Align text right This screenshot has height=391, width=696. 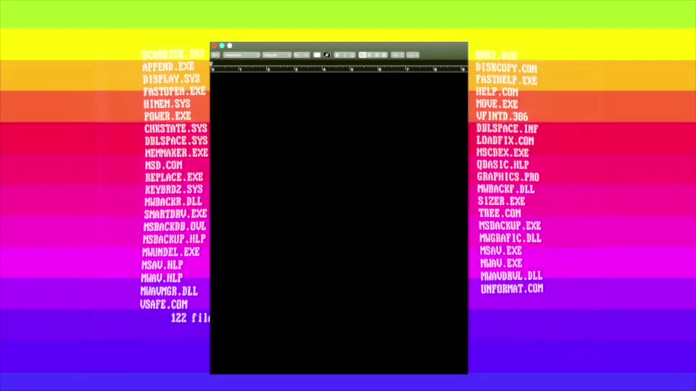click(x=377, y=55)
